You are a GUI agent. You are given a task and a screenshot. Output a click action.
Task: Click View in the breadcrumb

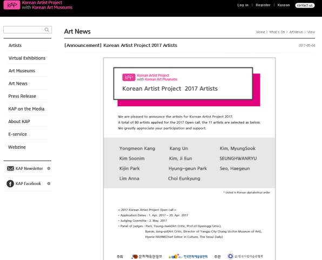[x=311, y=32]
